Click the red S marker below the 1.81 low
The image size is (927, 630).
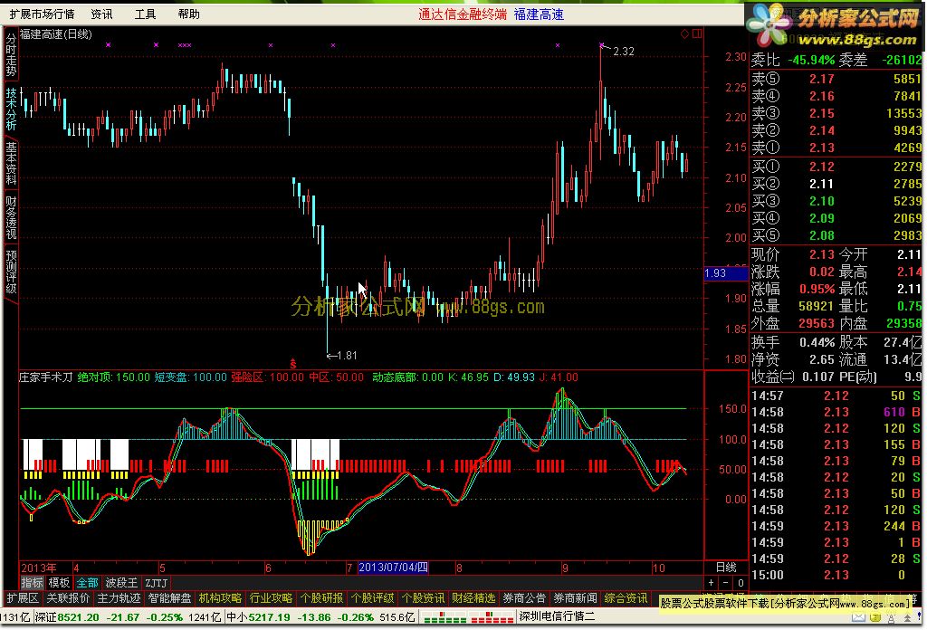(292, 363)
